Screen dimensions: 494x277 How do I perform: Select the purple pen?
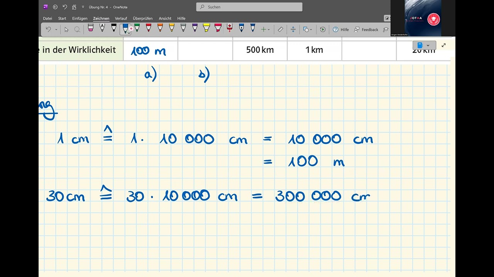195,28
